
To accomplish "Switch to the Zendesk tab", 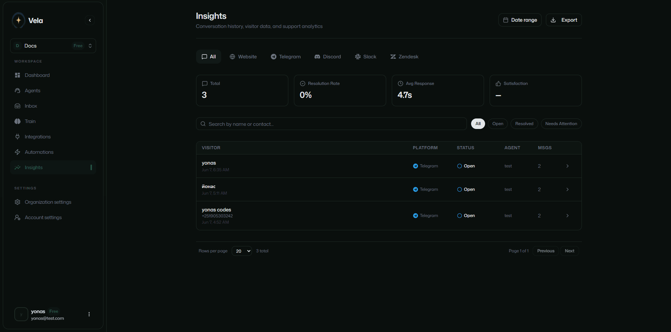I will click(404, 57).
